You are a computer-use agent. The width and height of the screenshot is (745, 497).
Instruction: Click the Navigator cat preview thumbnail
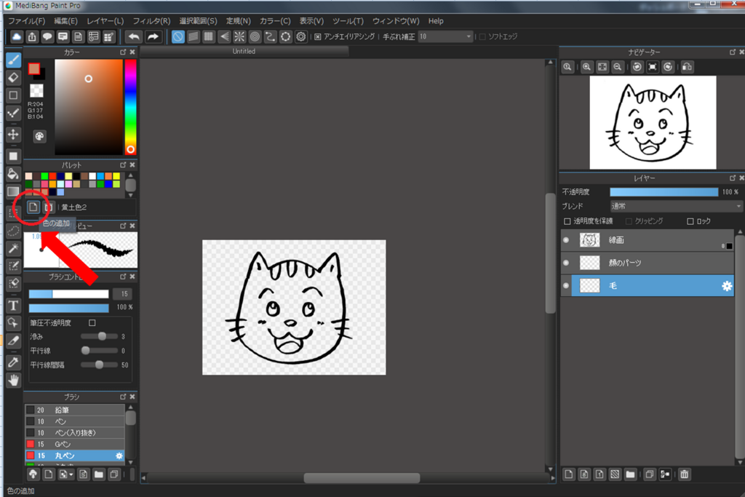coord(653,122)
